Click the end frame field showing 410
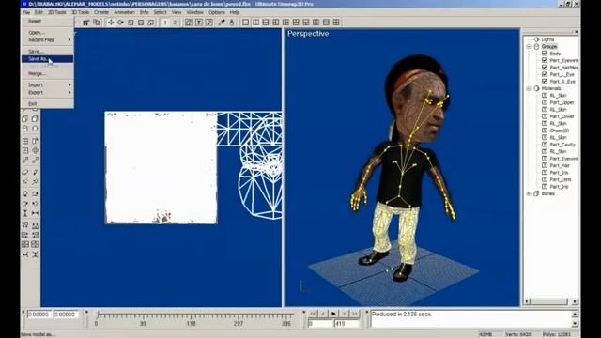This screenshot has height=338, width=601. coord(347,324)
